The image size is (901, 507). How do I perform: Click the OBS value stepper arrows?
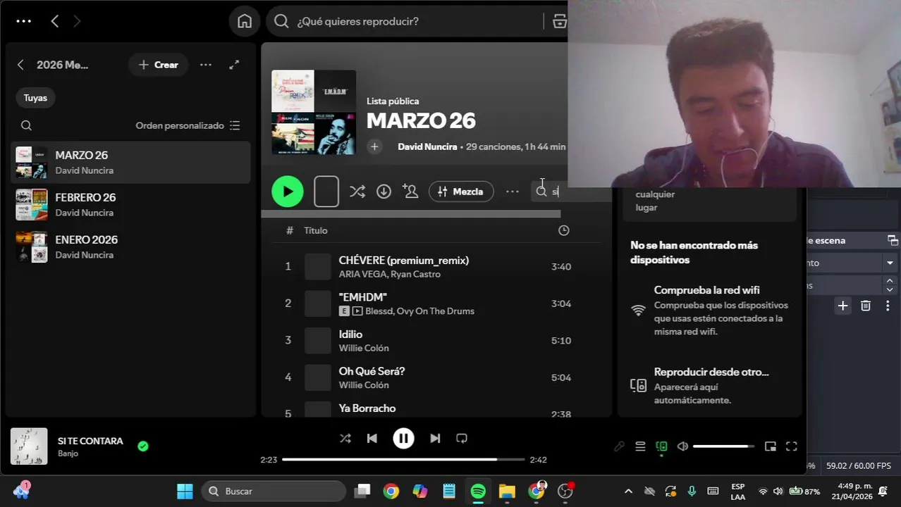click(890, 285)
